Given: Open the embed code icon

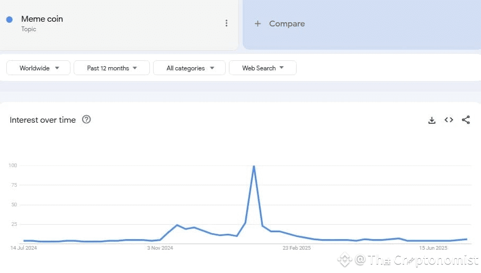Looking at the screenshot, I should (449, 120).
